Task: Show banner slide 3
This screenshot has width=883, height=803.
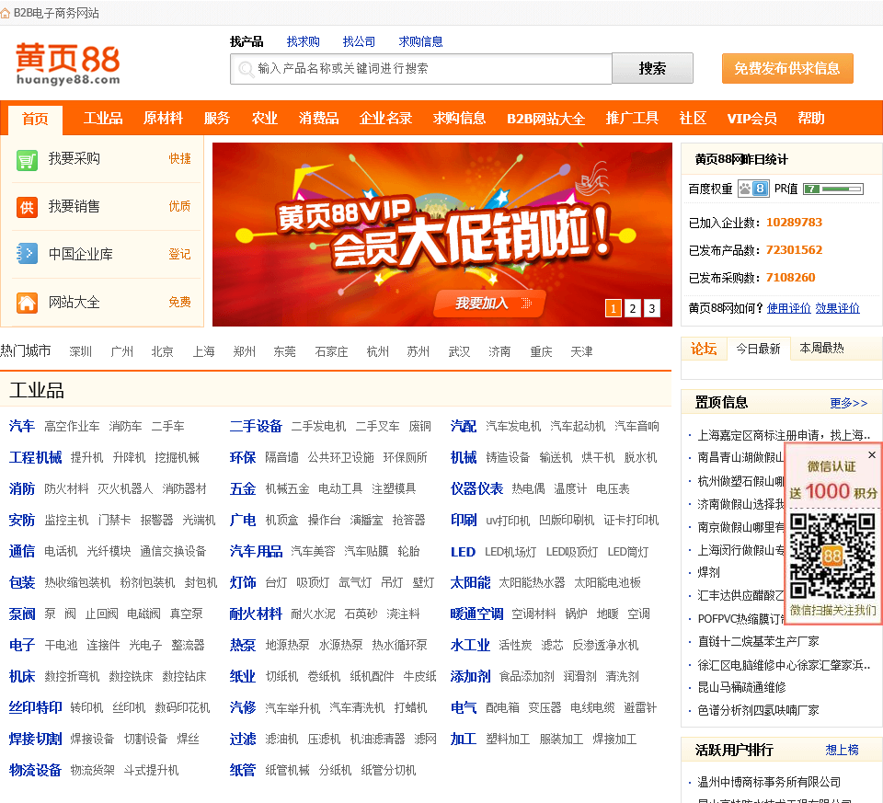Action: pyautogui.click(x=651, y=308)
